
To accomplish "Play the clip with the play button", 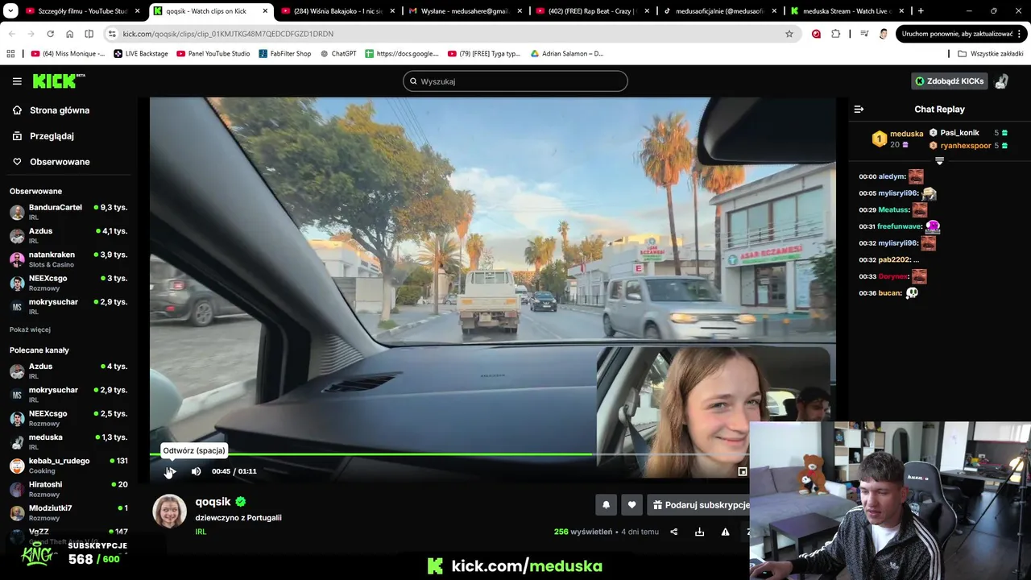I will 171,471.
